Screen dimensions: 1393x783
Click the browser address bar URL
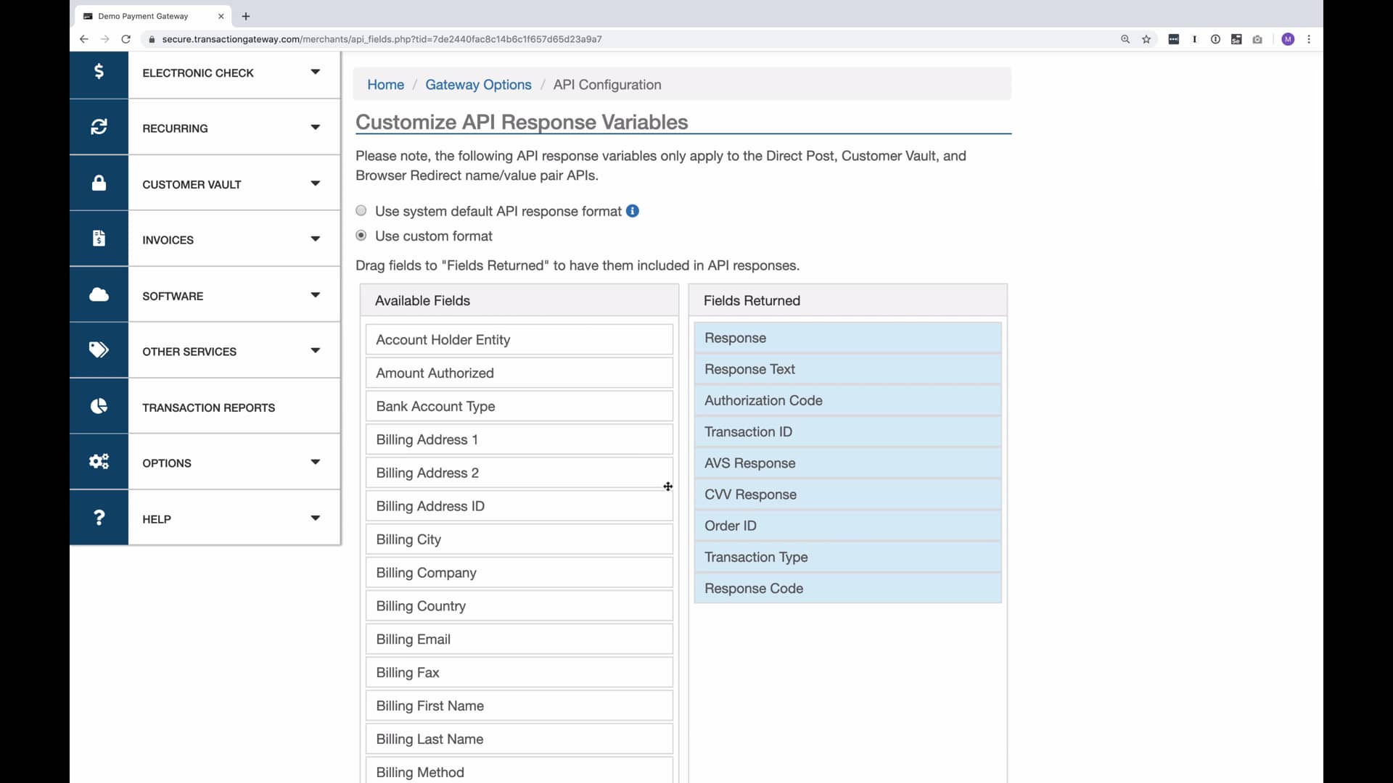pos(382,39)
